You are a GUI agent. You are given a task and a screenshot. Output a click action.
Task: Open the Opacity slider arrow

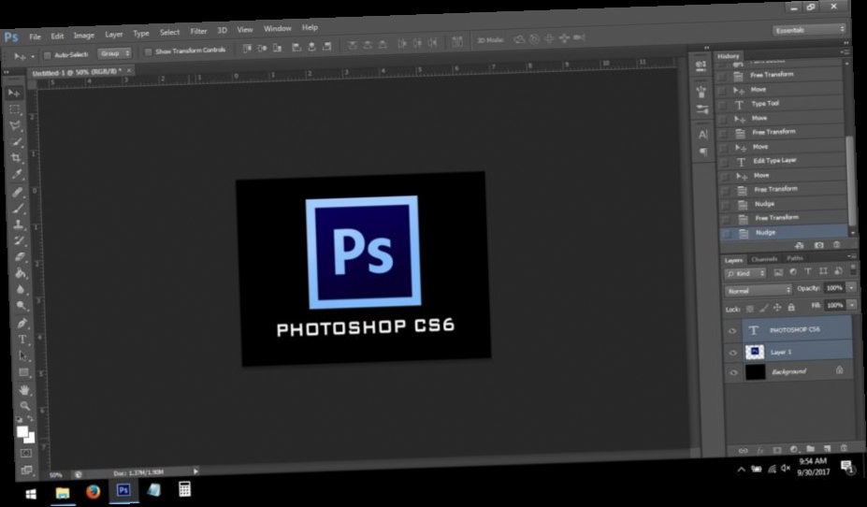tap(851, 287)
